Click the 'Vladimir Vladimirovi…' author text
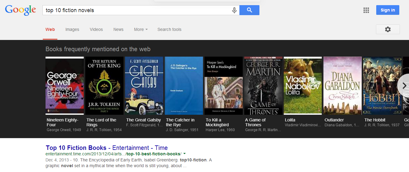 click(303, 125)
